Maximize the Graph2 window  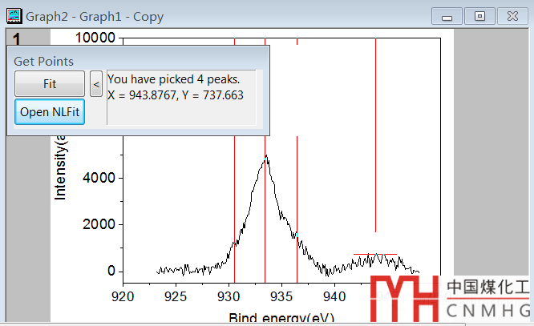[479, 16]
